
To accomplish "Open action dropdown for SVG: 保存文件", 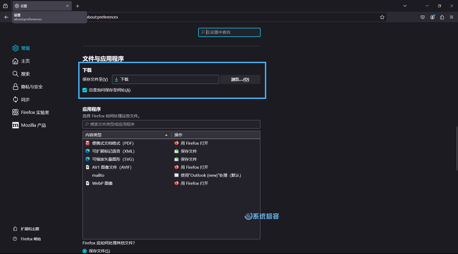I will tap(216, 159).
